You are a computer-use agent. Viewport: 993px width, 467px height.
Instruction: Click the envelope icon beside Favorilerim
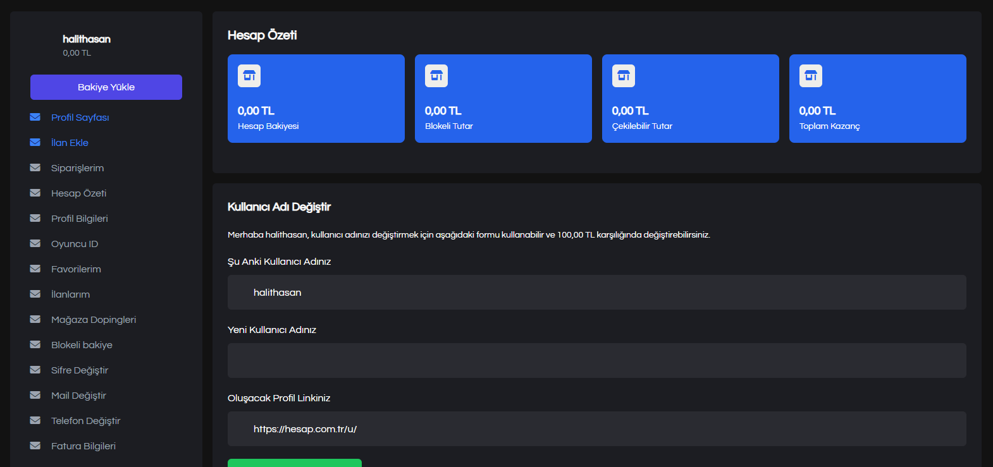coord(35,269)
